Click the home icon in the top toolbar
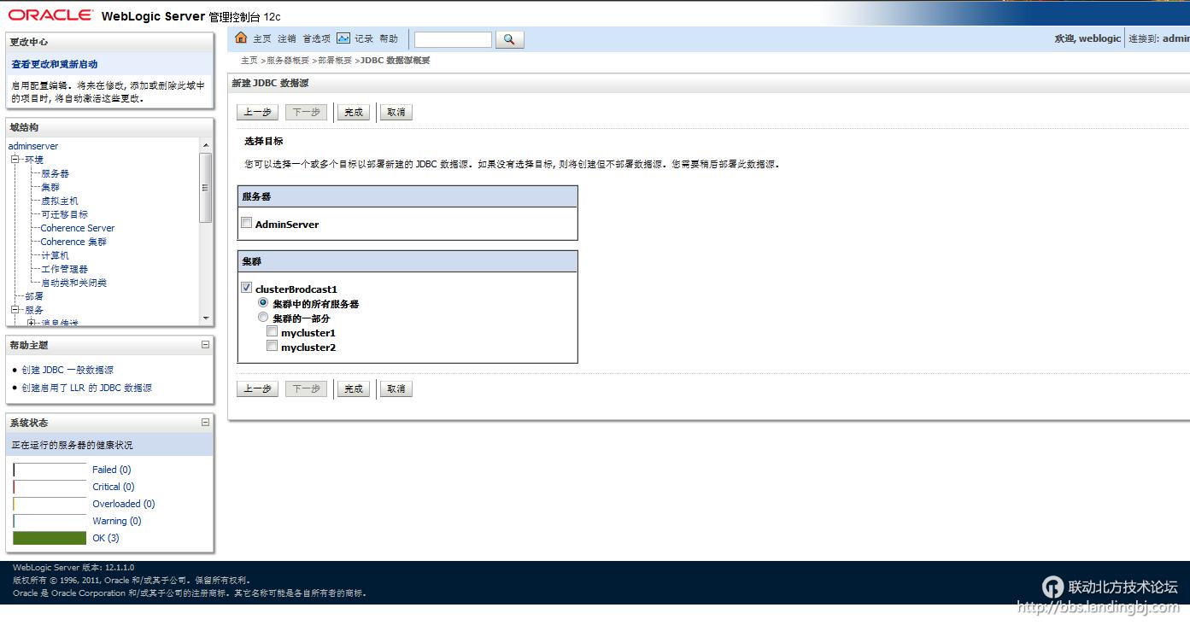 click(241, 38)
